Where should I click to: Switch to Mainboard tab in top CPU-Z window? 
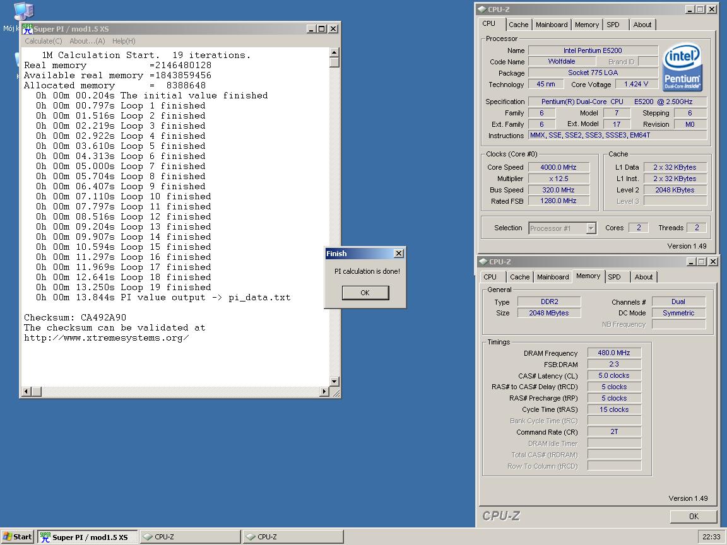[552, 25]
